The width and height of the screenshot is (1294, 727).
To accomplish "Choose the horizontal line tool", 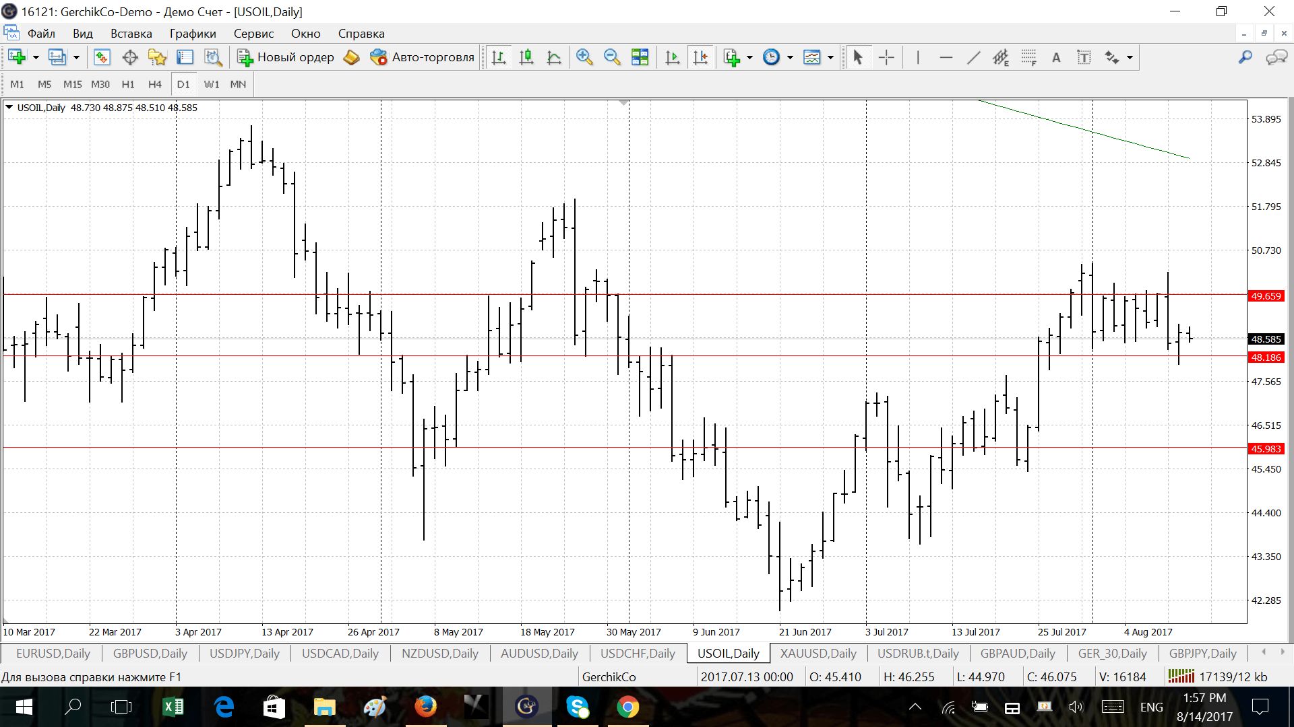I will (946, 57).
